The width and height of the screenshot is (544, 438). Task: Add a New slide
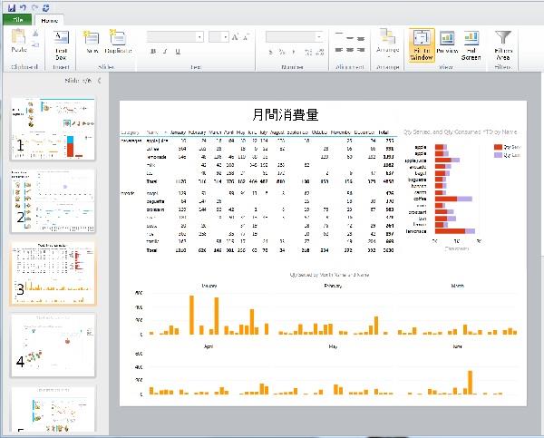(x=92, y=42)
